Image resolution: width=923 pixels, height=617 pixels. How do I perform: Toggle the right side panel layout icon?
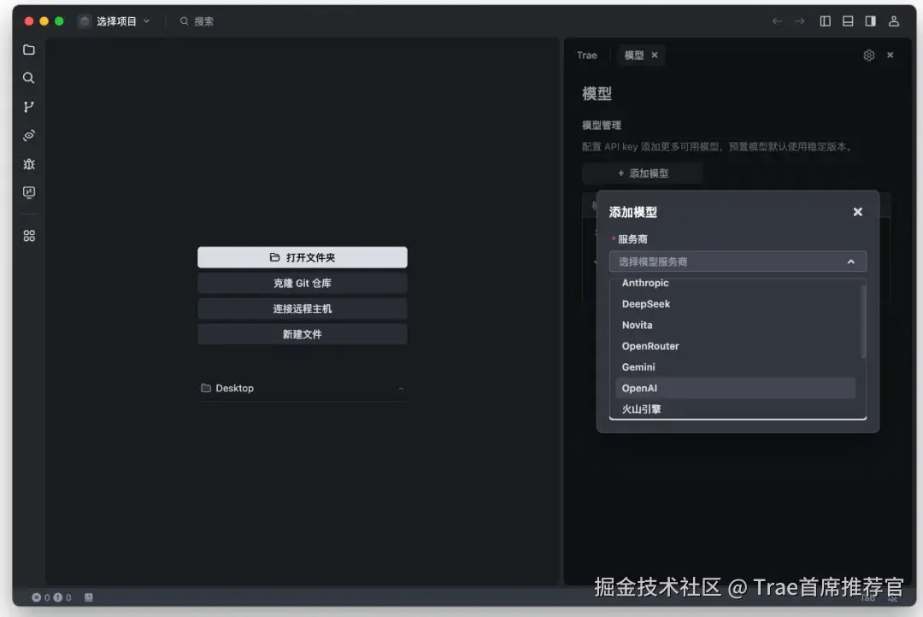pos(870,21)
